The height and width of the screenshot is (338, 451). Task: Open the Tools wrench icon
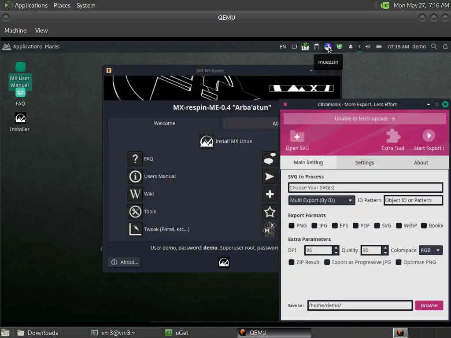[135, 212]
